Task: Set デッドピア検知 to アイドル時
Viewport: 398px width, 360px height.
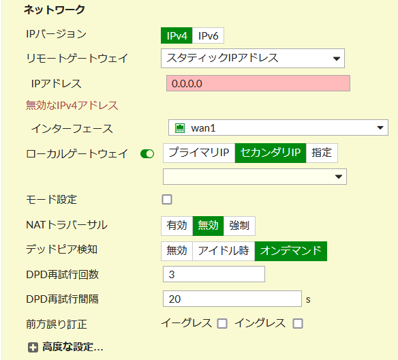Action: pyautogui.click(x=224, y=251)
